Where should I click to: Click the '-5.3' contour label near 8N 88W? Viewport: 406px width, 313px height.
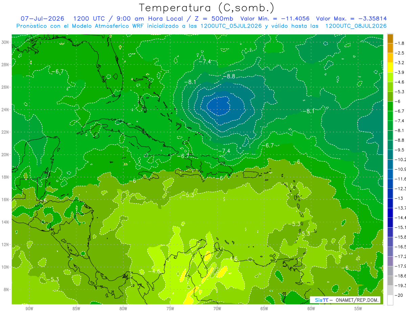coord(53,279)
